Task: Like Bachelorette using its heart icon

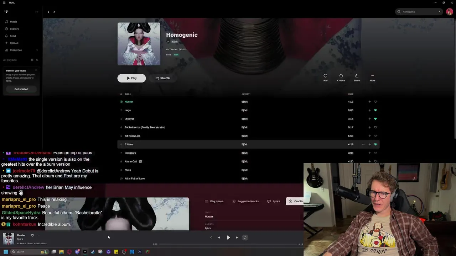Action: click(375, 127)
